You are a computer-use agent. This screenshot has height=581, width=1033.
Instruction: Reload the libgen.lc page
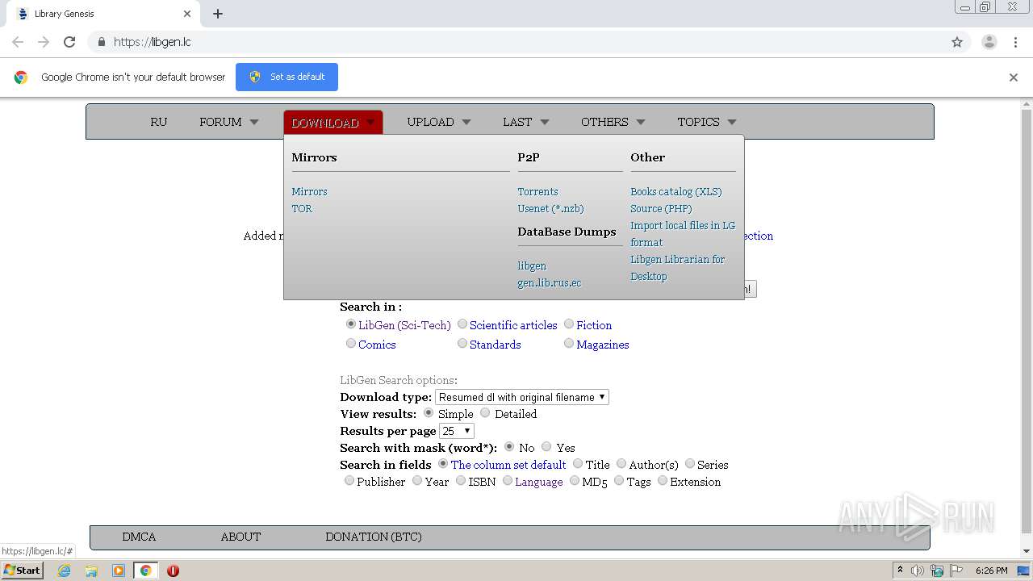click(x=69, y=42)
